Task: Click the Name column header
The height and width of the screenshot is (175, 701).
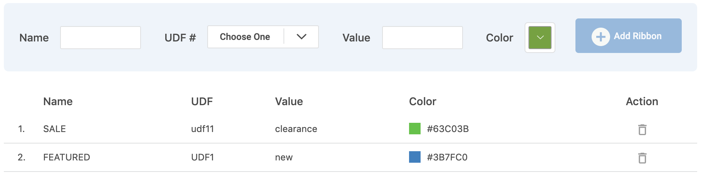Action: point(58,101)
